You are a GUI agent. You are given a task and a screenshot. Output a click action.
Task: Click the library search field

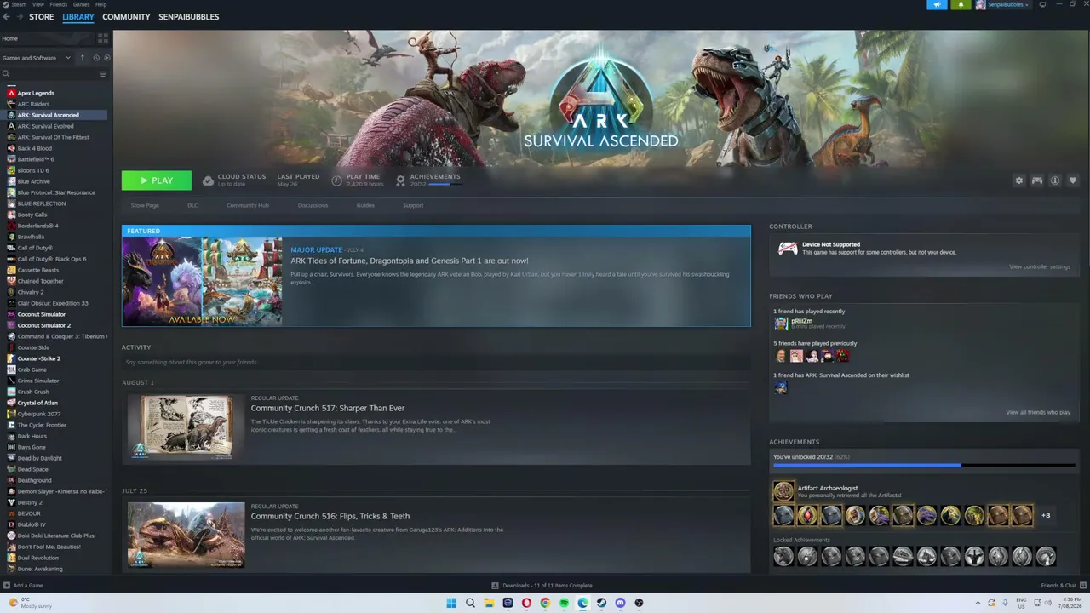point(49,74)
